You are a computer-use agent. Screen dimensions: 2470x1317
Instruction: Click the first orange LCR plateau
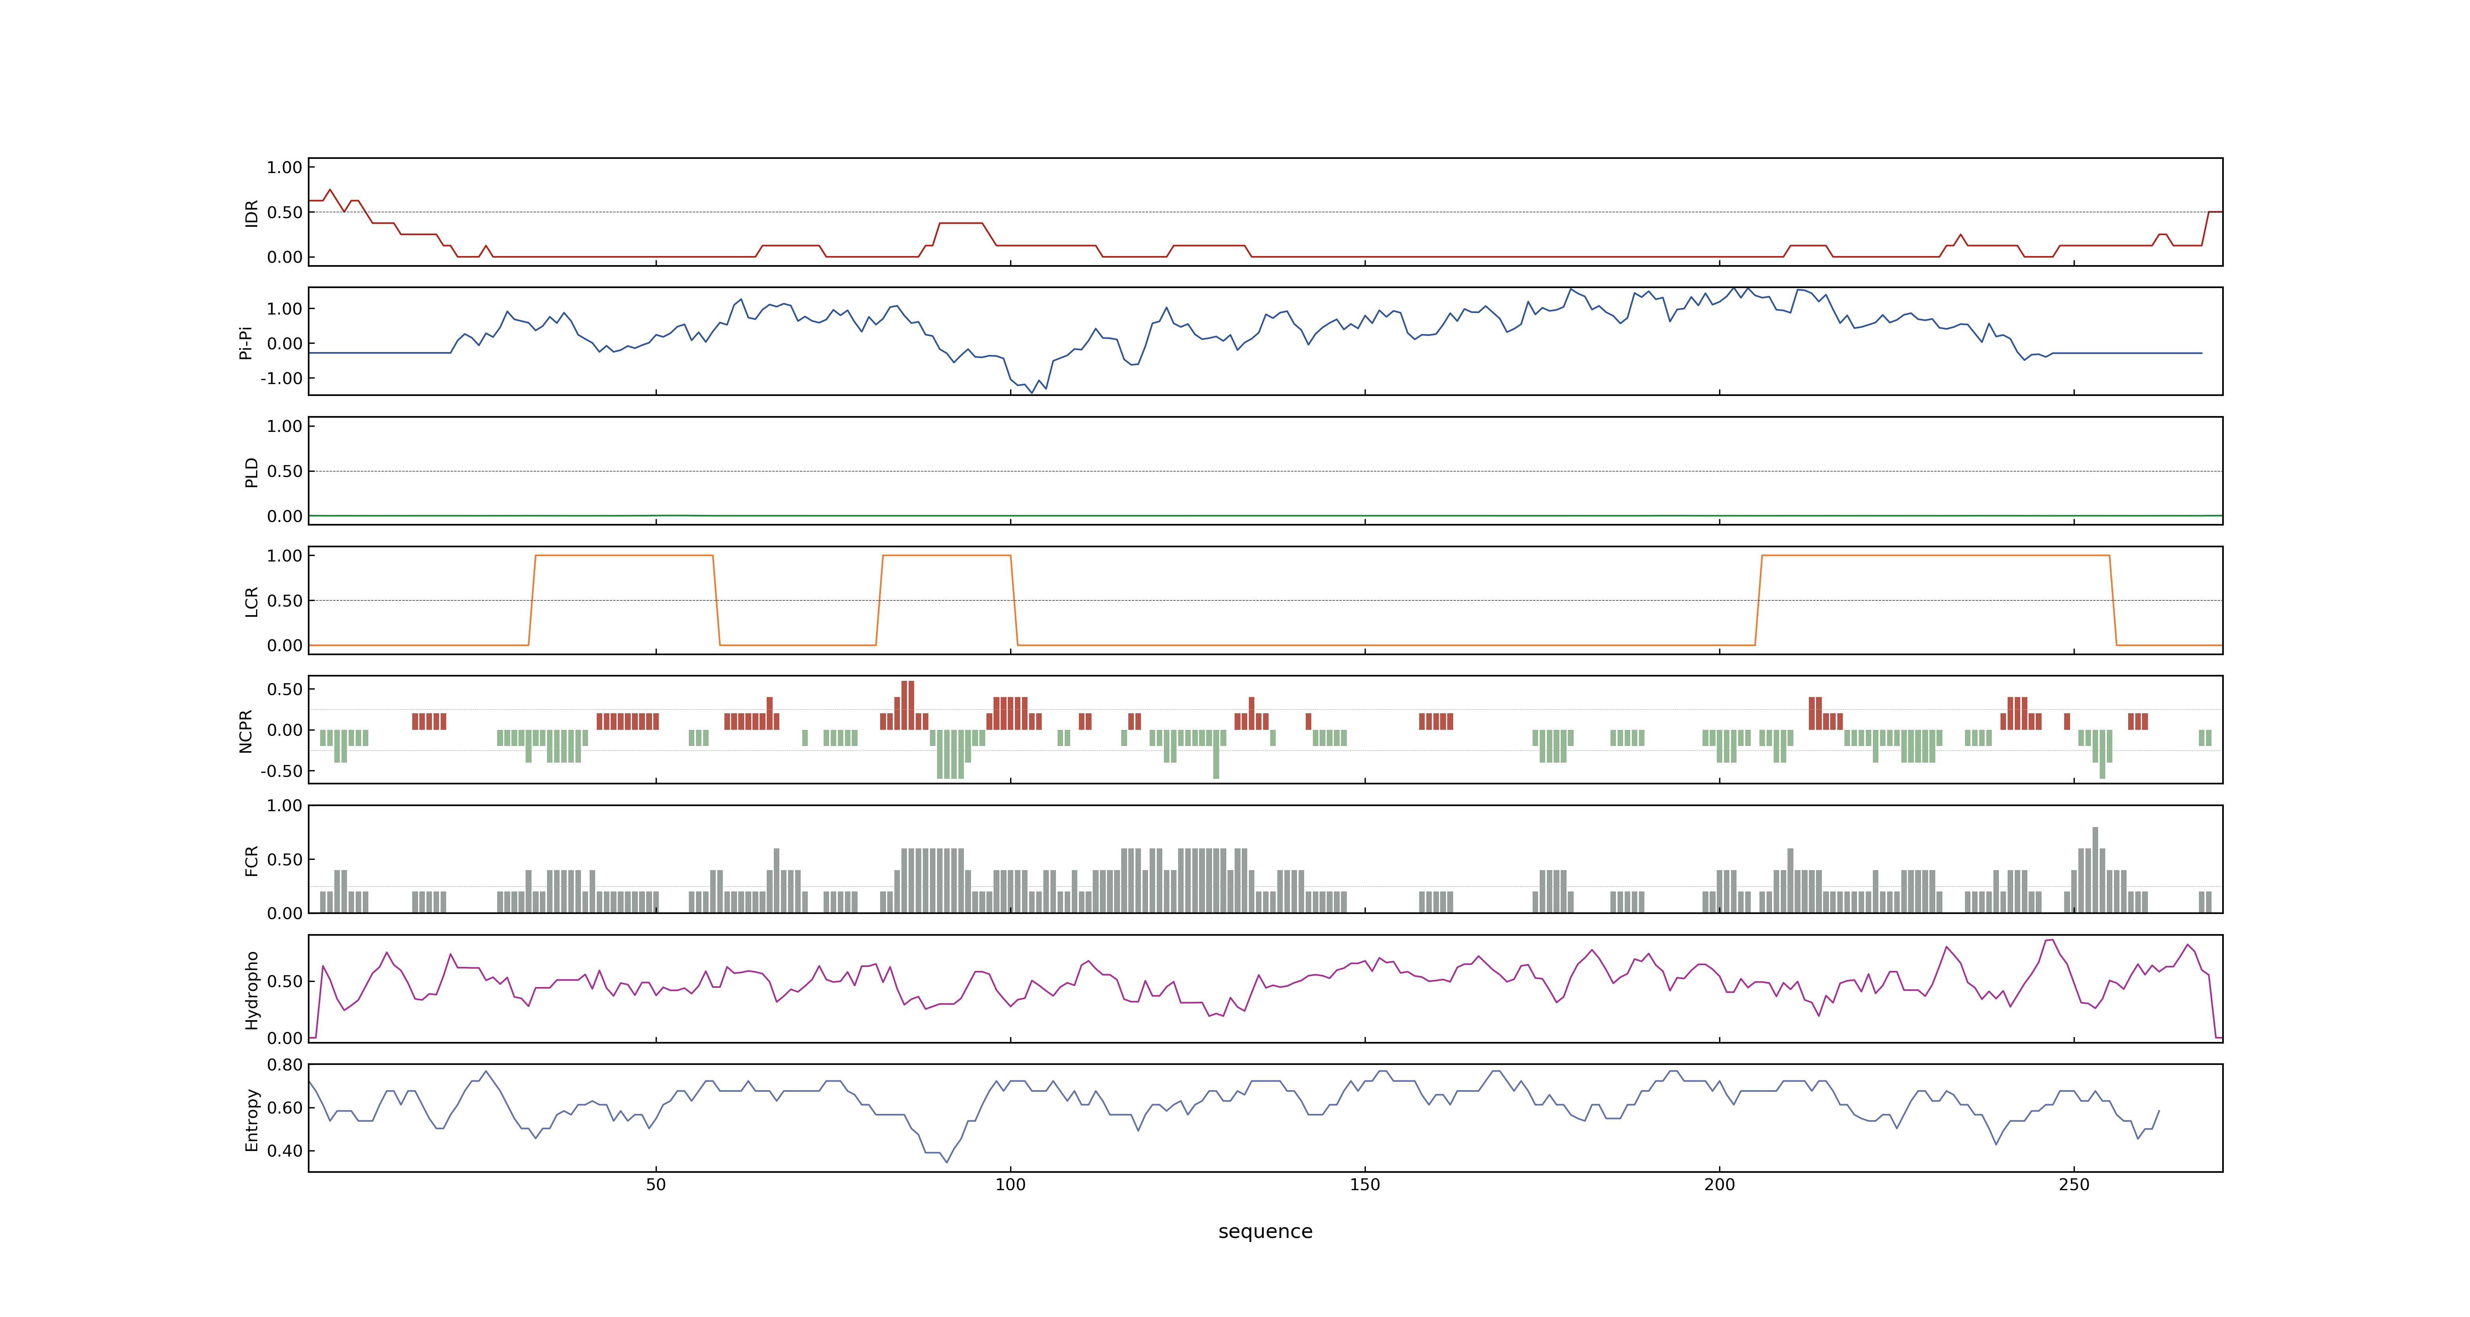(624, 556)
